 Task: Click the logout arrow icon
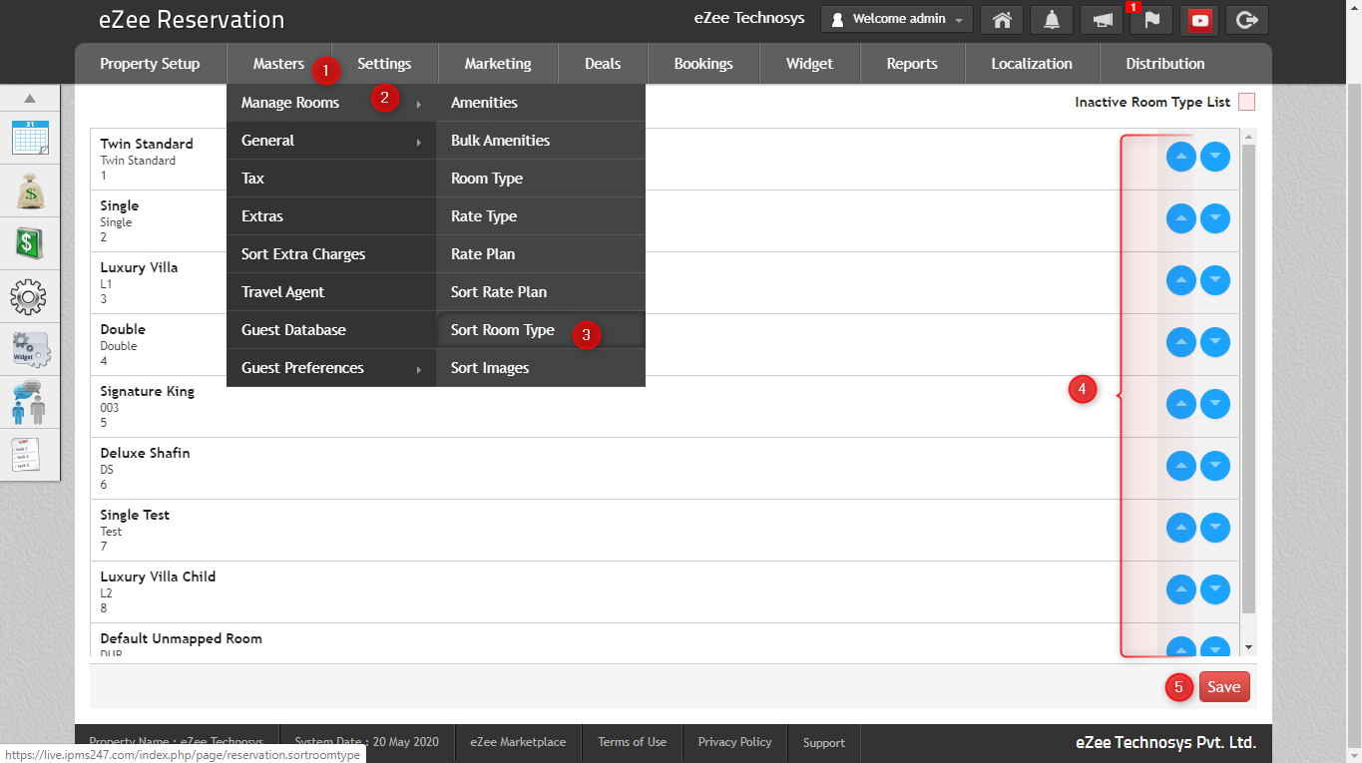click(x=1247, y=20)
